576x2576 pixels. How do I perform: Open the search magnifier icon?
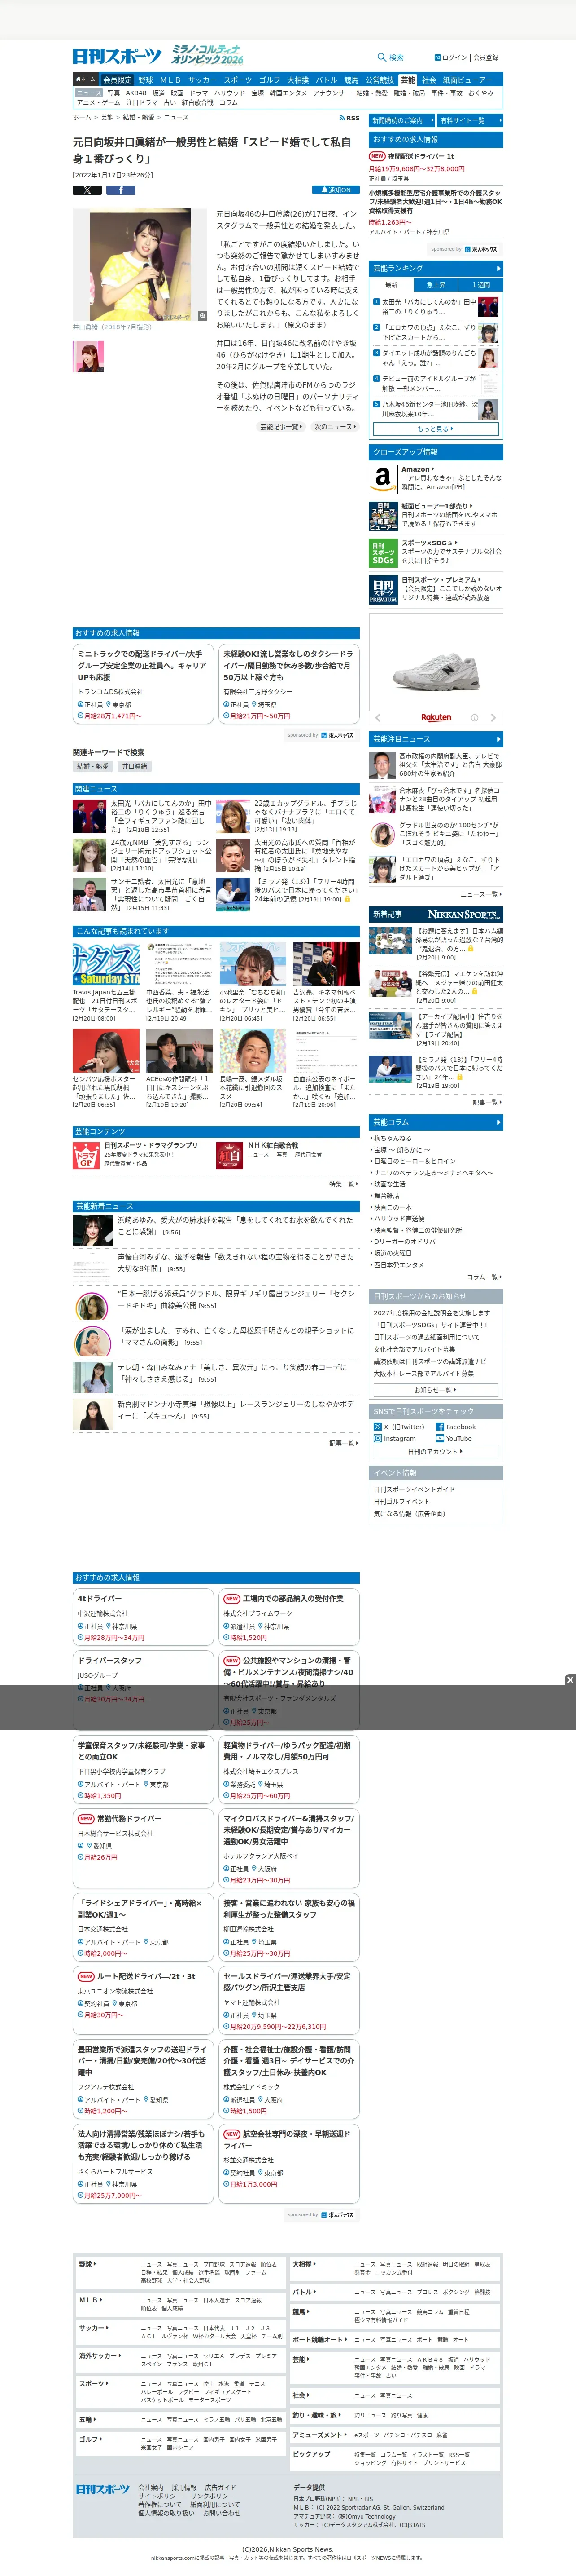[381, 58]
